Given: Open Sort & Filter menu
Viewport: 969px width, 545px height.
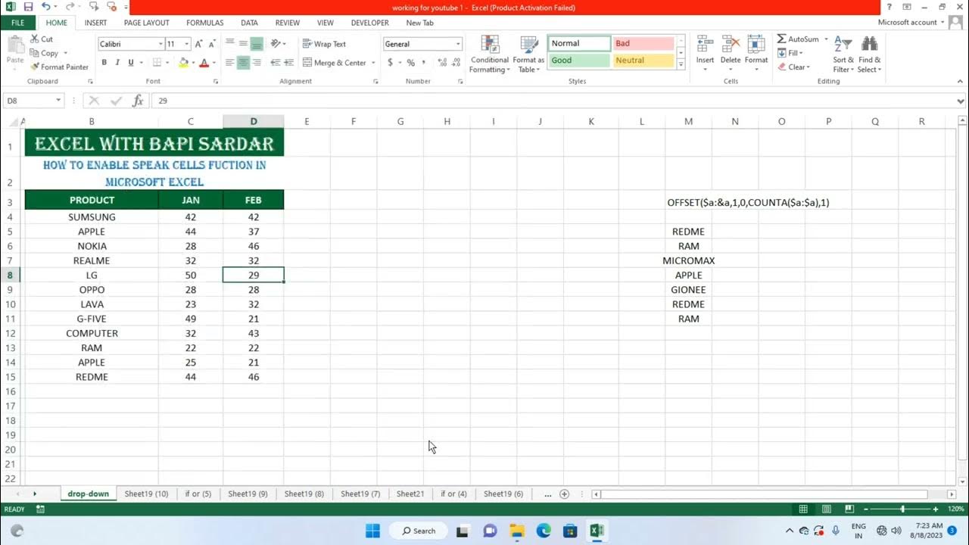Looking at the screenshot, I should pos(843,54).
